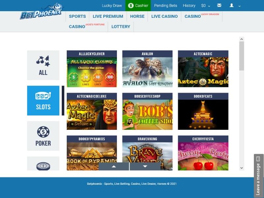Open the messages envelope icon
The image size is (264, 198).
(x=219, y=6)
